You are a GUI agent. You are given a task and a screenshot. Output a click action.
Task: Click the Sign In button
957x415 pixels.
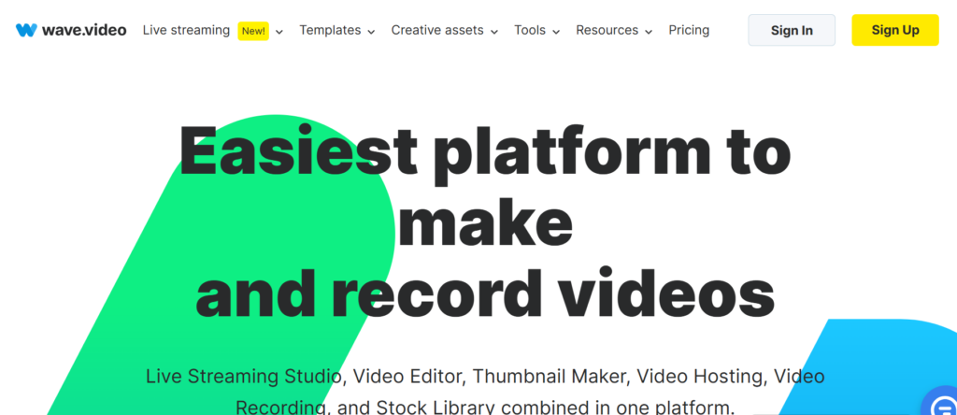click(792, 31)
